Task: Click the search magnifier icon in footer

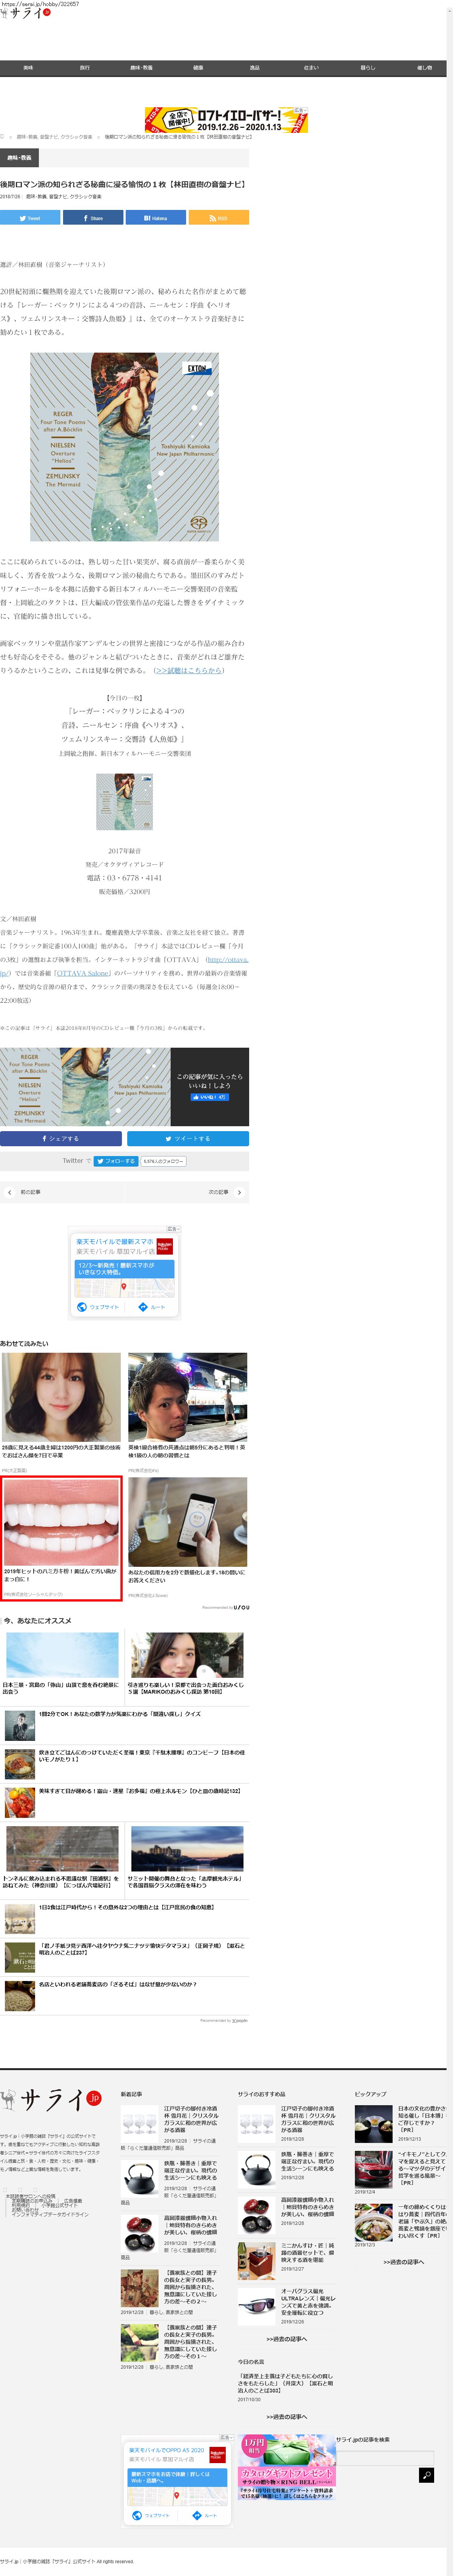Action: (426, 2475)
